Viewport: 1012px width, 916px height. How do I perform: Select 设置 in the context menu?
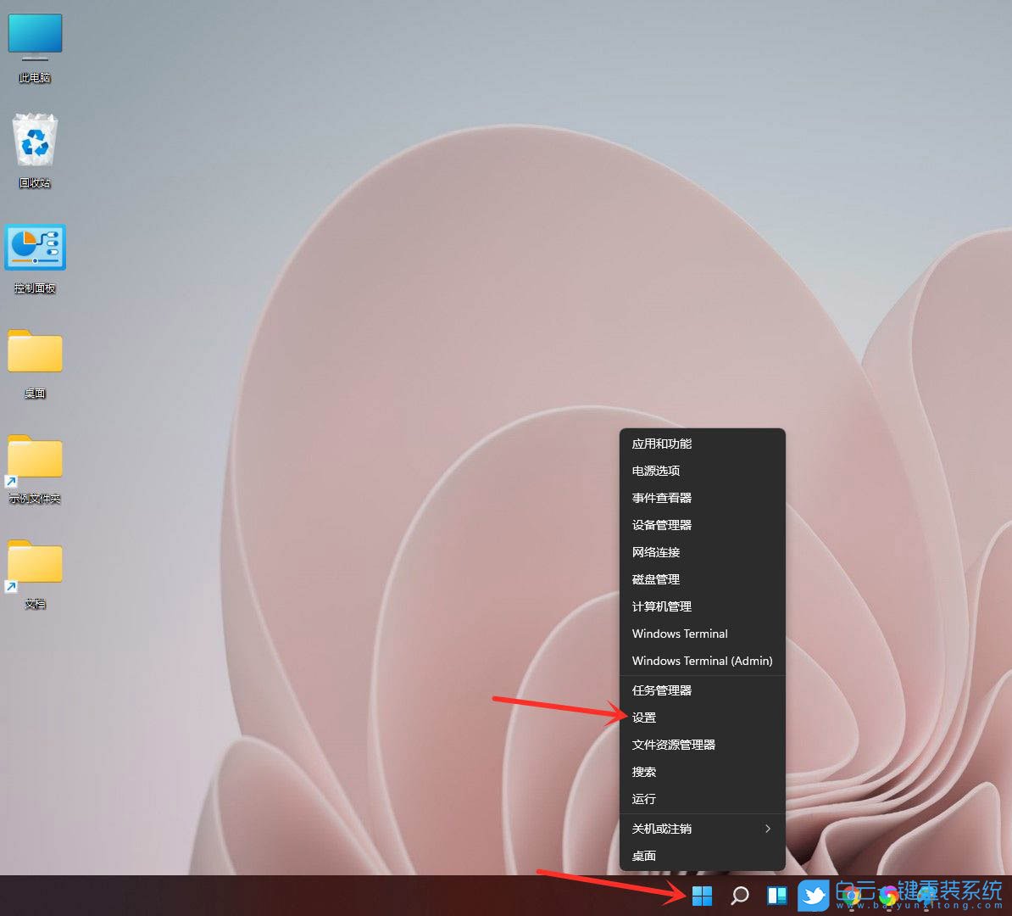click(x=644, y=717)
